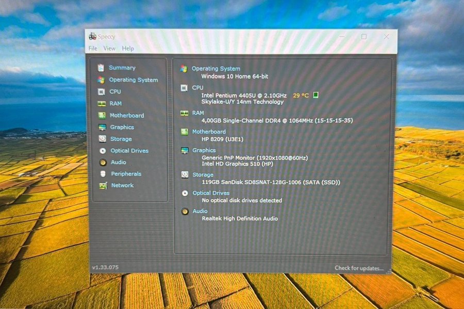Click the Summary clipboard icon in sidebar
Screen dimensions: 464x309
[101, 68]
